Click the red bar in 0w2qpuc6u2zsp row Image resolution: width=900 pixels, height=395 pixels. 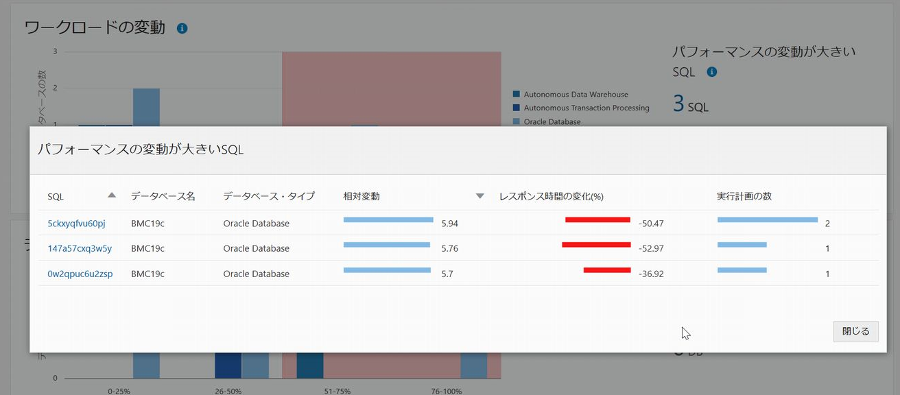click(607, 270)
